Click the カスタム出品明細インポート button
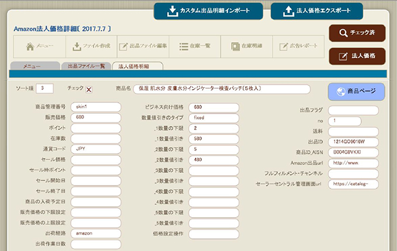The width and height of the screenshot is (397, 251). [208, 11]
